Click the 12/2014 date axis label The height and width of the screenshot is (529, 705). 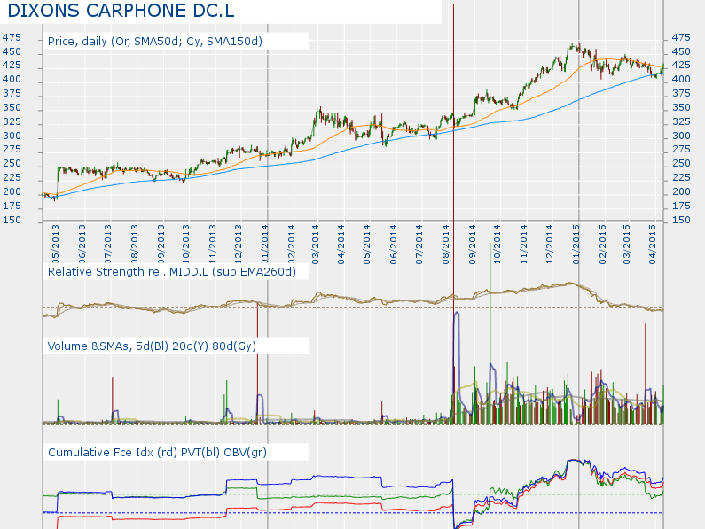[550, 245]
